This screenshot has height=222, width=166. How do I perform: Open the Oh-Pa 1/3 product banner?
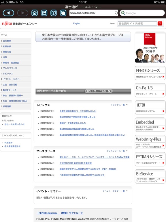tap(150, 90)
